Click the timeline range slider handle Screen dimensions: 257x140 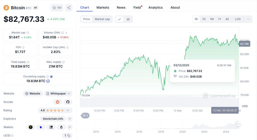coord(239,124)
